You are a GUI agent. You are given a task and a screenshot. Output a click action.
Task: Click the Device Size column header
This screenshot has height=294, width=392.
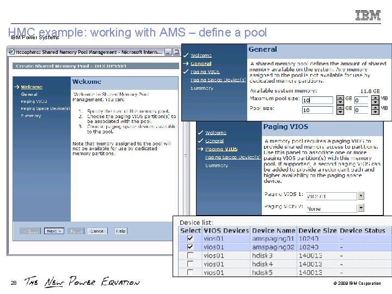click(x=317, y=230)
